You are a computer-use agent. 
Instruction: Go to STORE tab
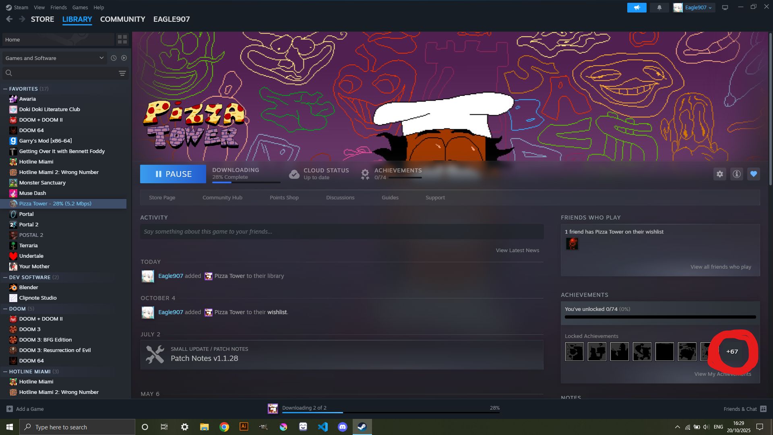point(42,19)
